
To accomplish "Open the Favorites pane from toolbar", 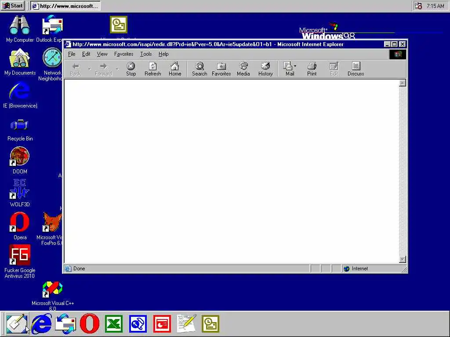I will [221, 69].
